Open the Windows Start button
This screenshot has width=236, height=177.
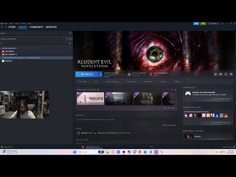click(x=75, y=152)
